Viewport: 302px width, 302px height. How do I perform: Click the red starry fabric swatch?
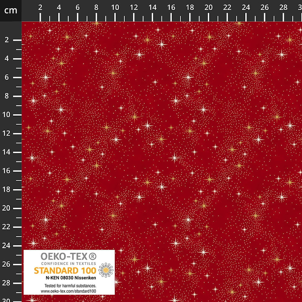click(162, 162)
